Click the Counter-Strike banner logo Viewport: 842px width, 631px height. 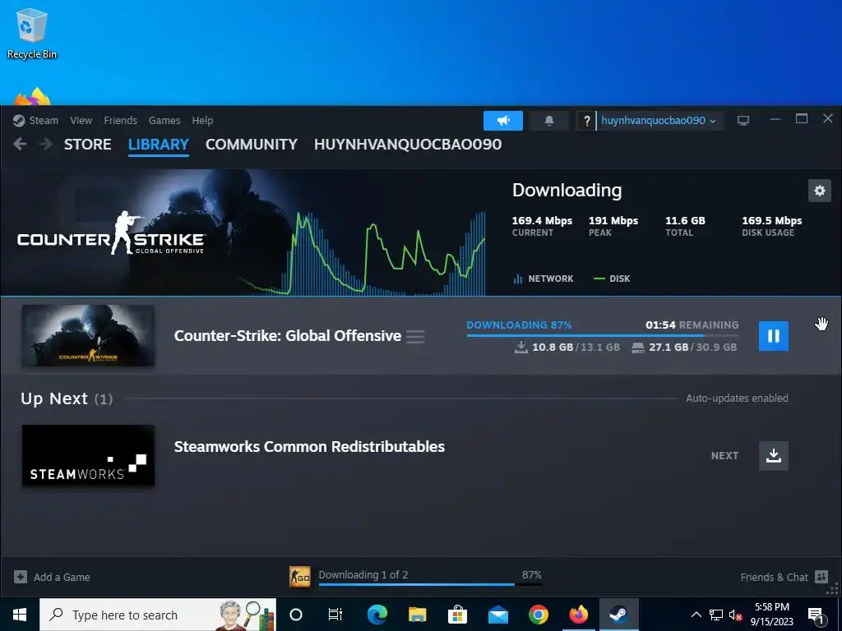point(111,233)
